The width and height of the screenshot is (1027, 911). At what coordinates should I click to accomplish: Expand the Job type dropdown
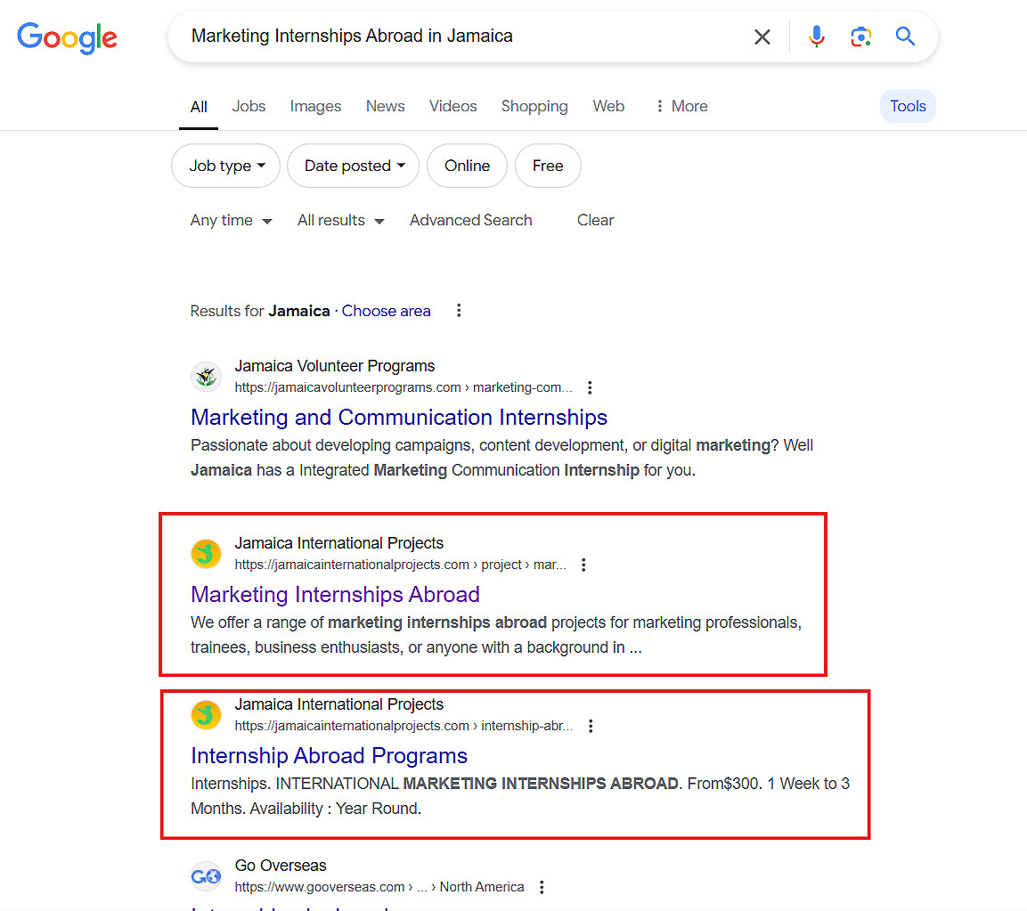[226, 166]
